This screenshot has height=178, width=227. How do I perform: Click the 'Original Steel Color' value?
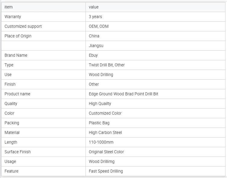106,152
